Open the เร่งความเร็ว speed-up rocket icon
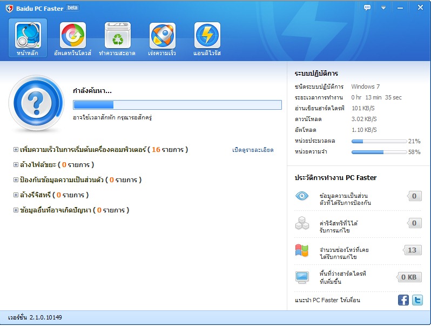The image size is (431, 326). coord(163,36)
